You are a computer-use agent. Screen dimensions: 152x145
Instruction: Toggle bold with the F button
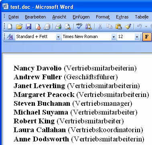[147, 36]
